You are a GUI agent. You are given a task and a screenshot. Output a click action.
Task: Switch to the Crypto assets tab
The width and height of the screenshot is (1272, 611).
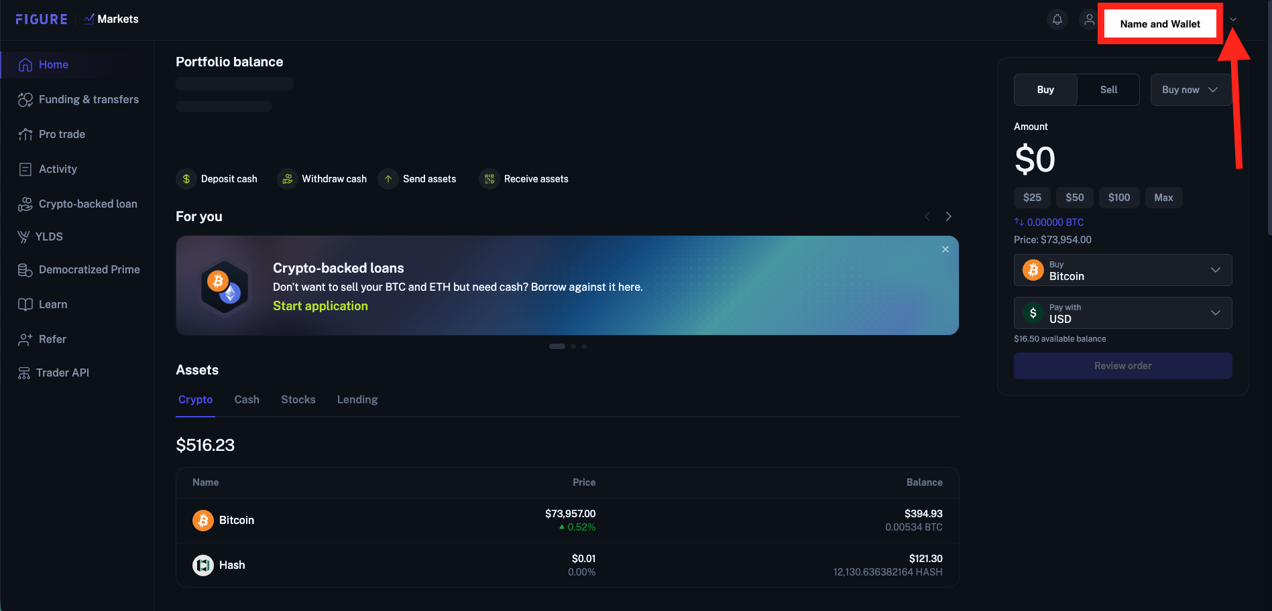[196, 400]
